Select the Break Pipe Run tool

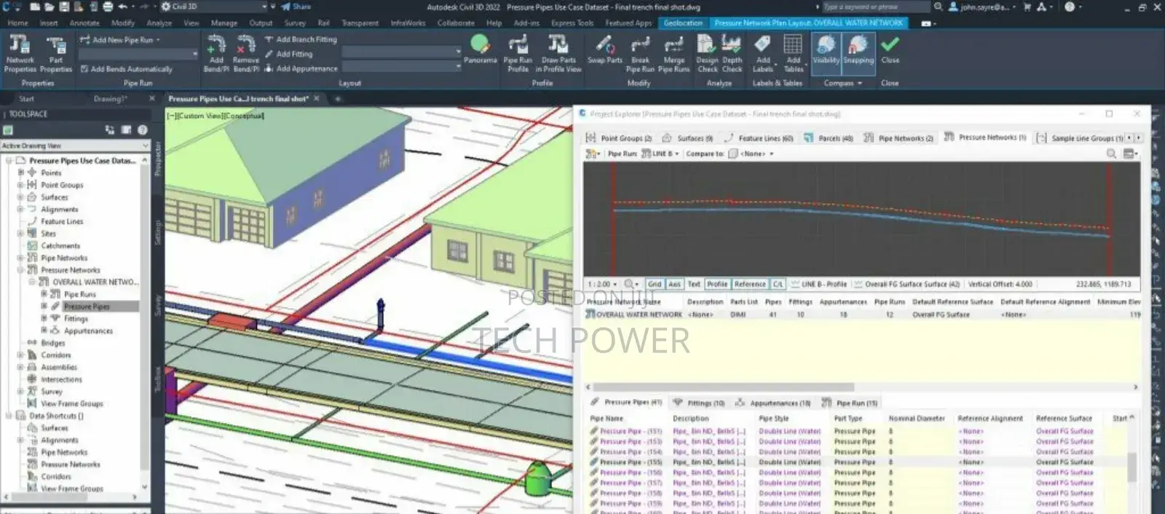[x=640, y=53]
